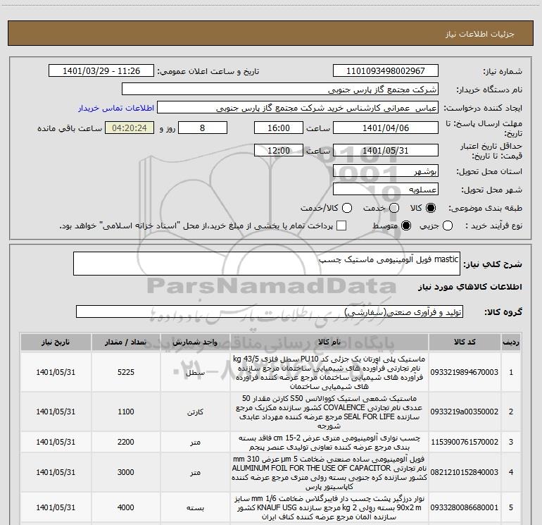Click row 4 ALUMINUM FOIL FOR CAPACITOR description
Image resolution: width=542 pixels, height=525 pixels.
click(x=329, y=472)
